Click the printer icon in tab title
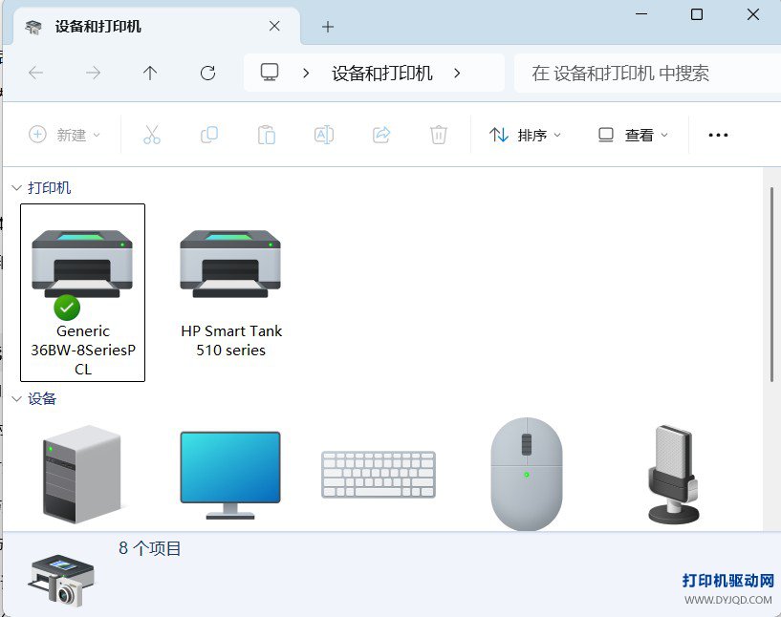Viewport: 781px width, 617px height. [33, 27]
